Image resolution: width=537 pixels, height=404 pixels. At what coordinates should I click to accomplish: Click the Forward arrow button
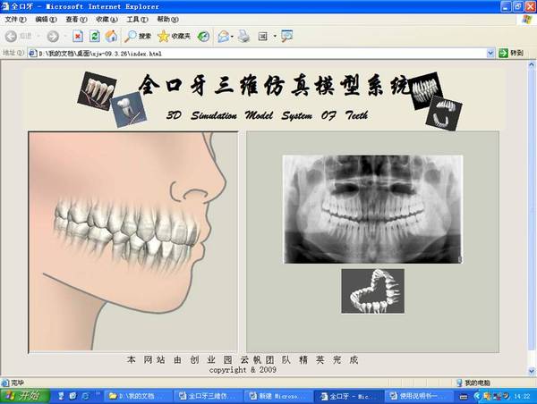tap(53, 36)
